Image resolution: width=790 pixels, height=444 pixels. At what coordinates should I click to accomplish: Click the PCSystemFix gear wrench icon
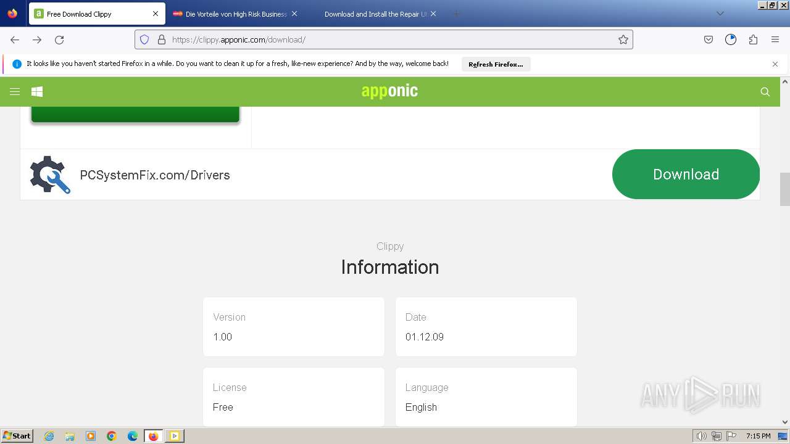coord(50,175)
